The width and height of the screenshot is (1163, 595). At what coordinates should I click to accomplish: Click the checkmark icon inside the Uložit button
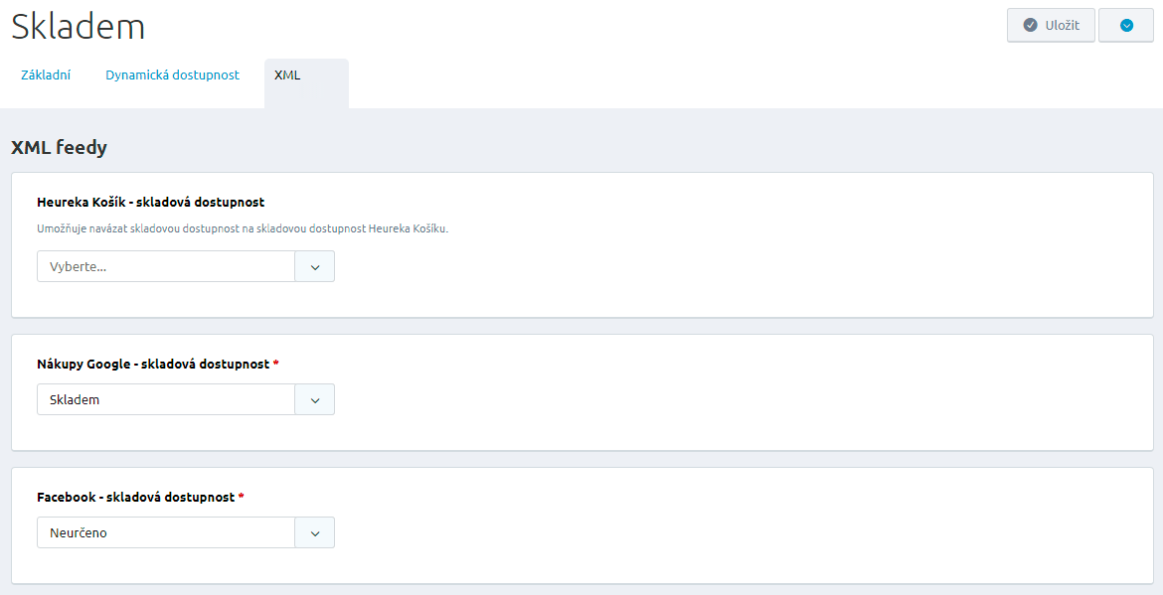click(x=1031, y=26)
